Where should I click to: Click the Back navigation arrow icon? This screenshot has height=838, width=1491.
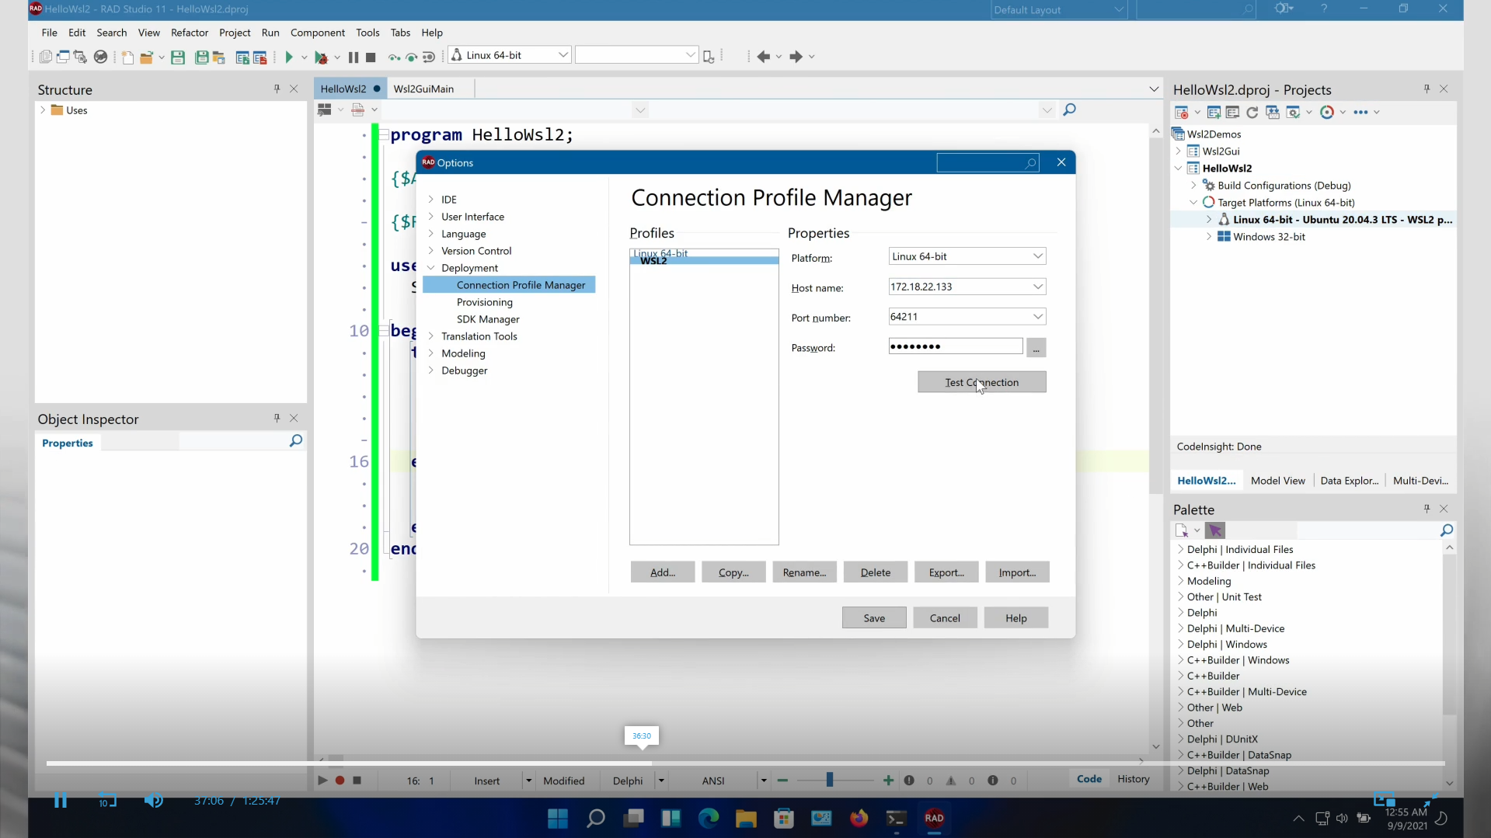pyautogui.click(x=764, y=57)
